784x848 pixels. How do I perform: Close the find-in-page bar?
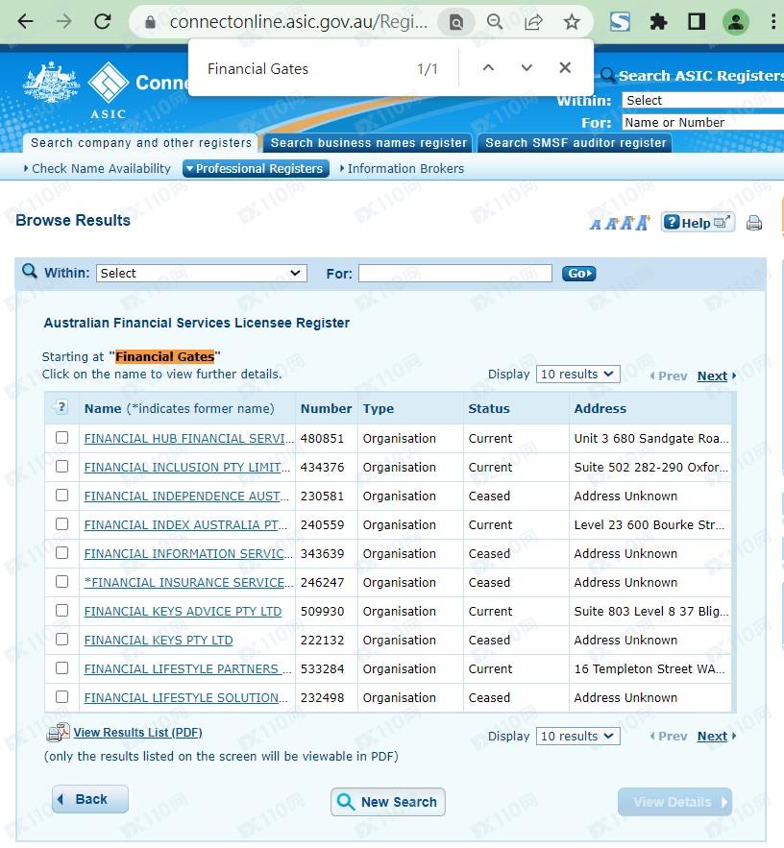(x=565, y=67)
